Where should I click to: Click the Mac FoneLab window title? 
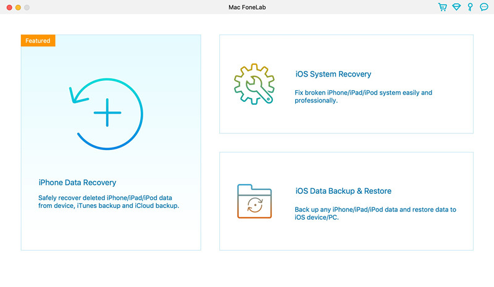coord(247,7)
